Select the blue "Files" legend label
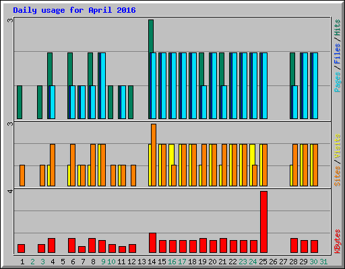Viewport: 345px width, 269px height. tap(337, 54)
